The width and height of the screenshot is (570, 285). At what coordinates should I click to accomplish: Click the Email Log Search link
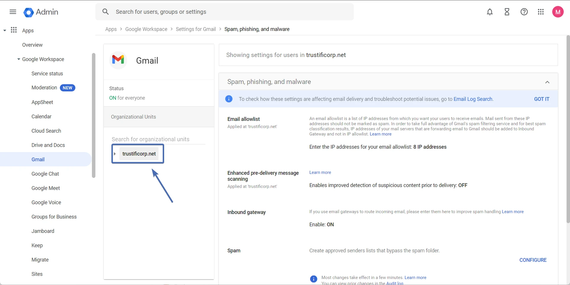point(473,99)
